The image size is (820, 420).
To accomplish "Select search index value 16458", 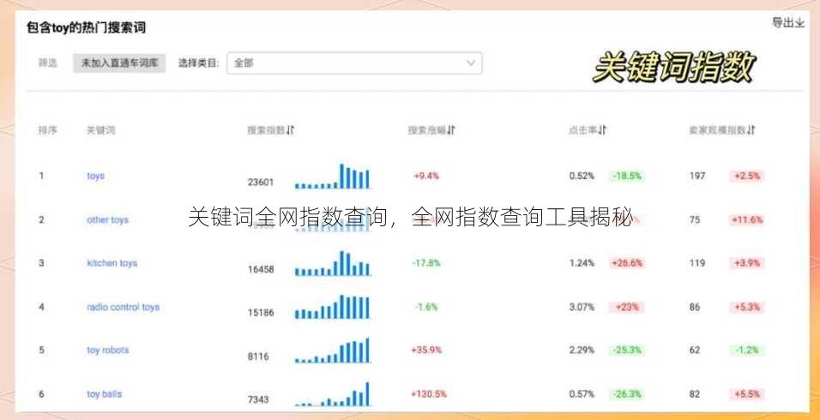I will (x=261, y=269).
